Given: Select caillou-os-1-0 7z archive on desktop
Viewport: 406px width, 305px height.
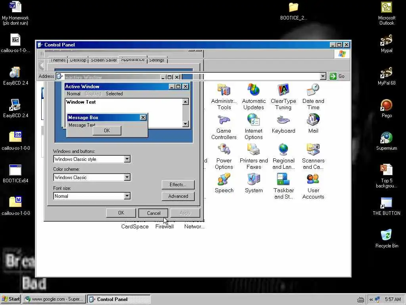Looking at the screenshot, I should (15, 43).
